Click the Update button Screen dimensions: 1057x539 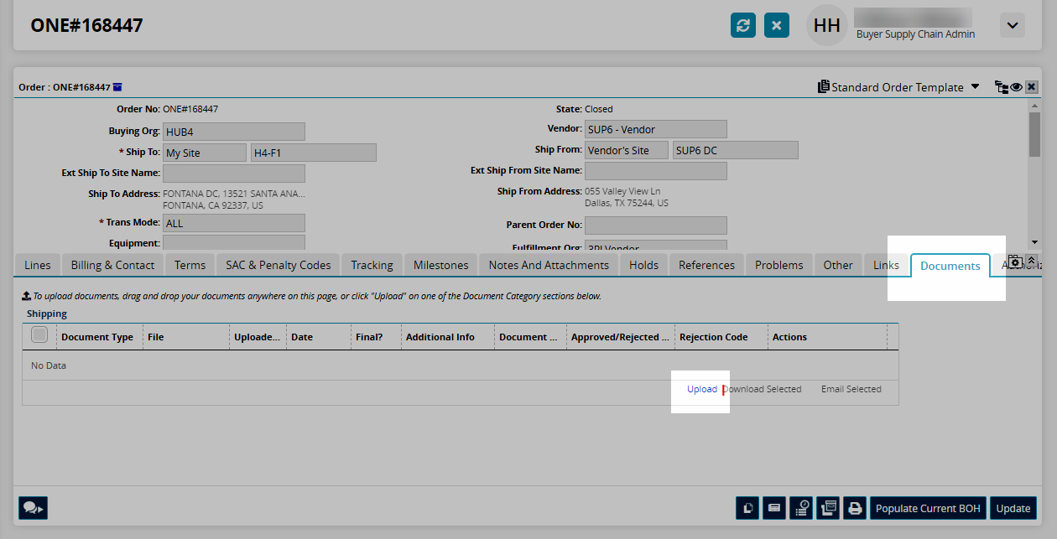[1013, 508]
